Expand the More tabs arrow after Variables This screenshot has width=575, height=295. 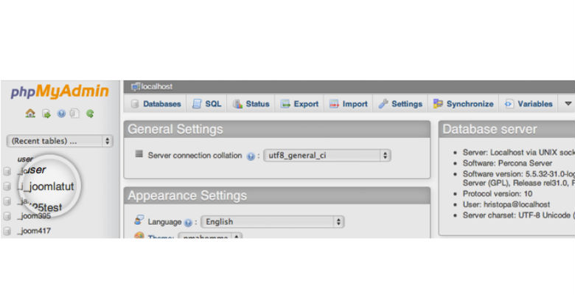click(568, 104)
